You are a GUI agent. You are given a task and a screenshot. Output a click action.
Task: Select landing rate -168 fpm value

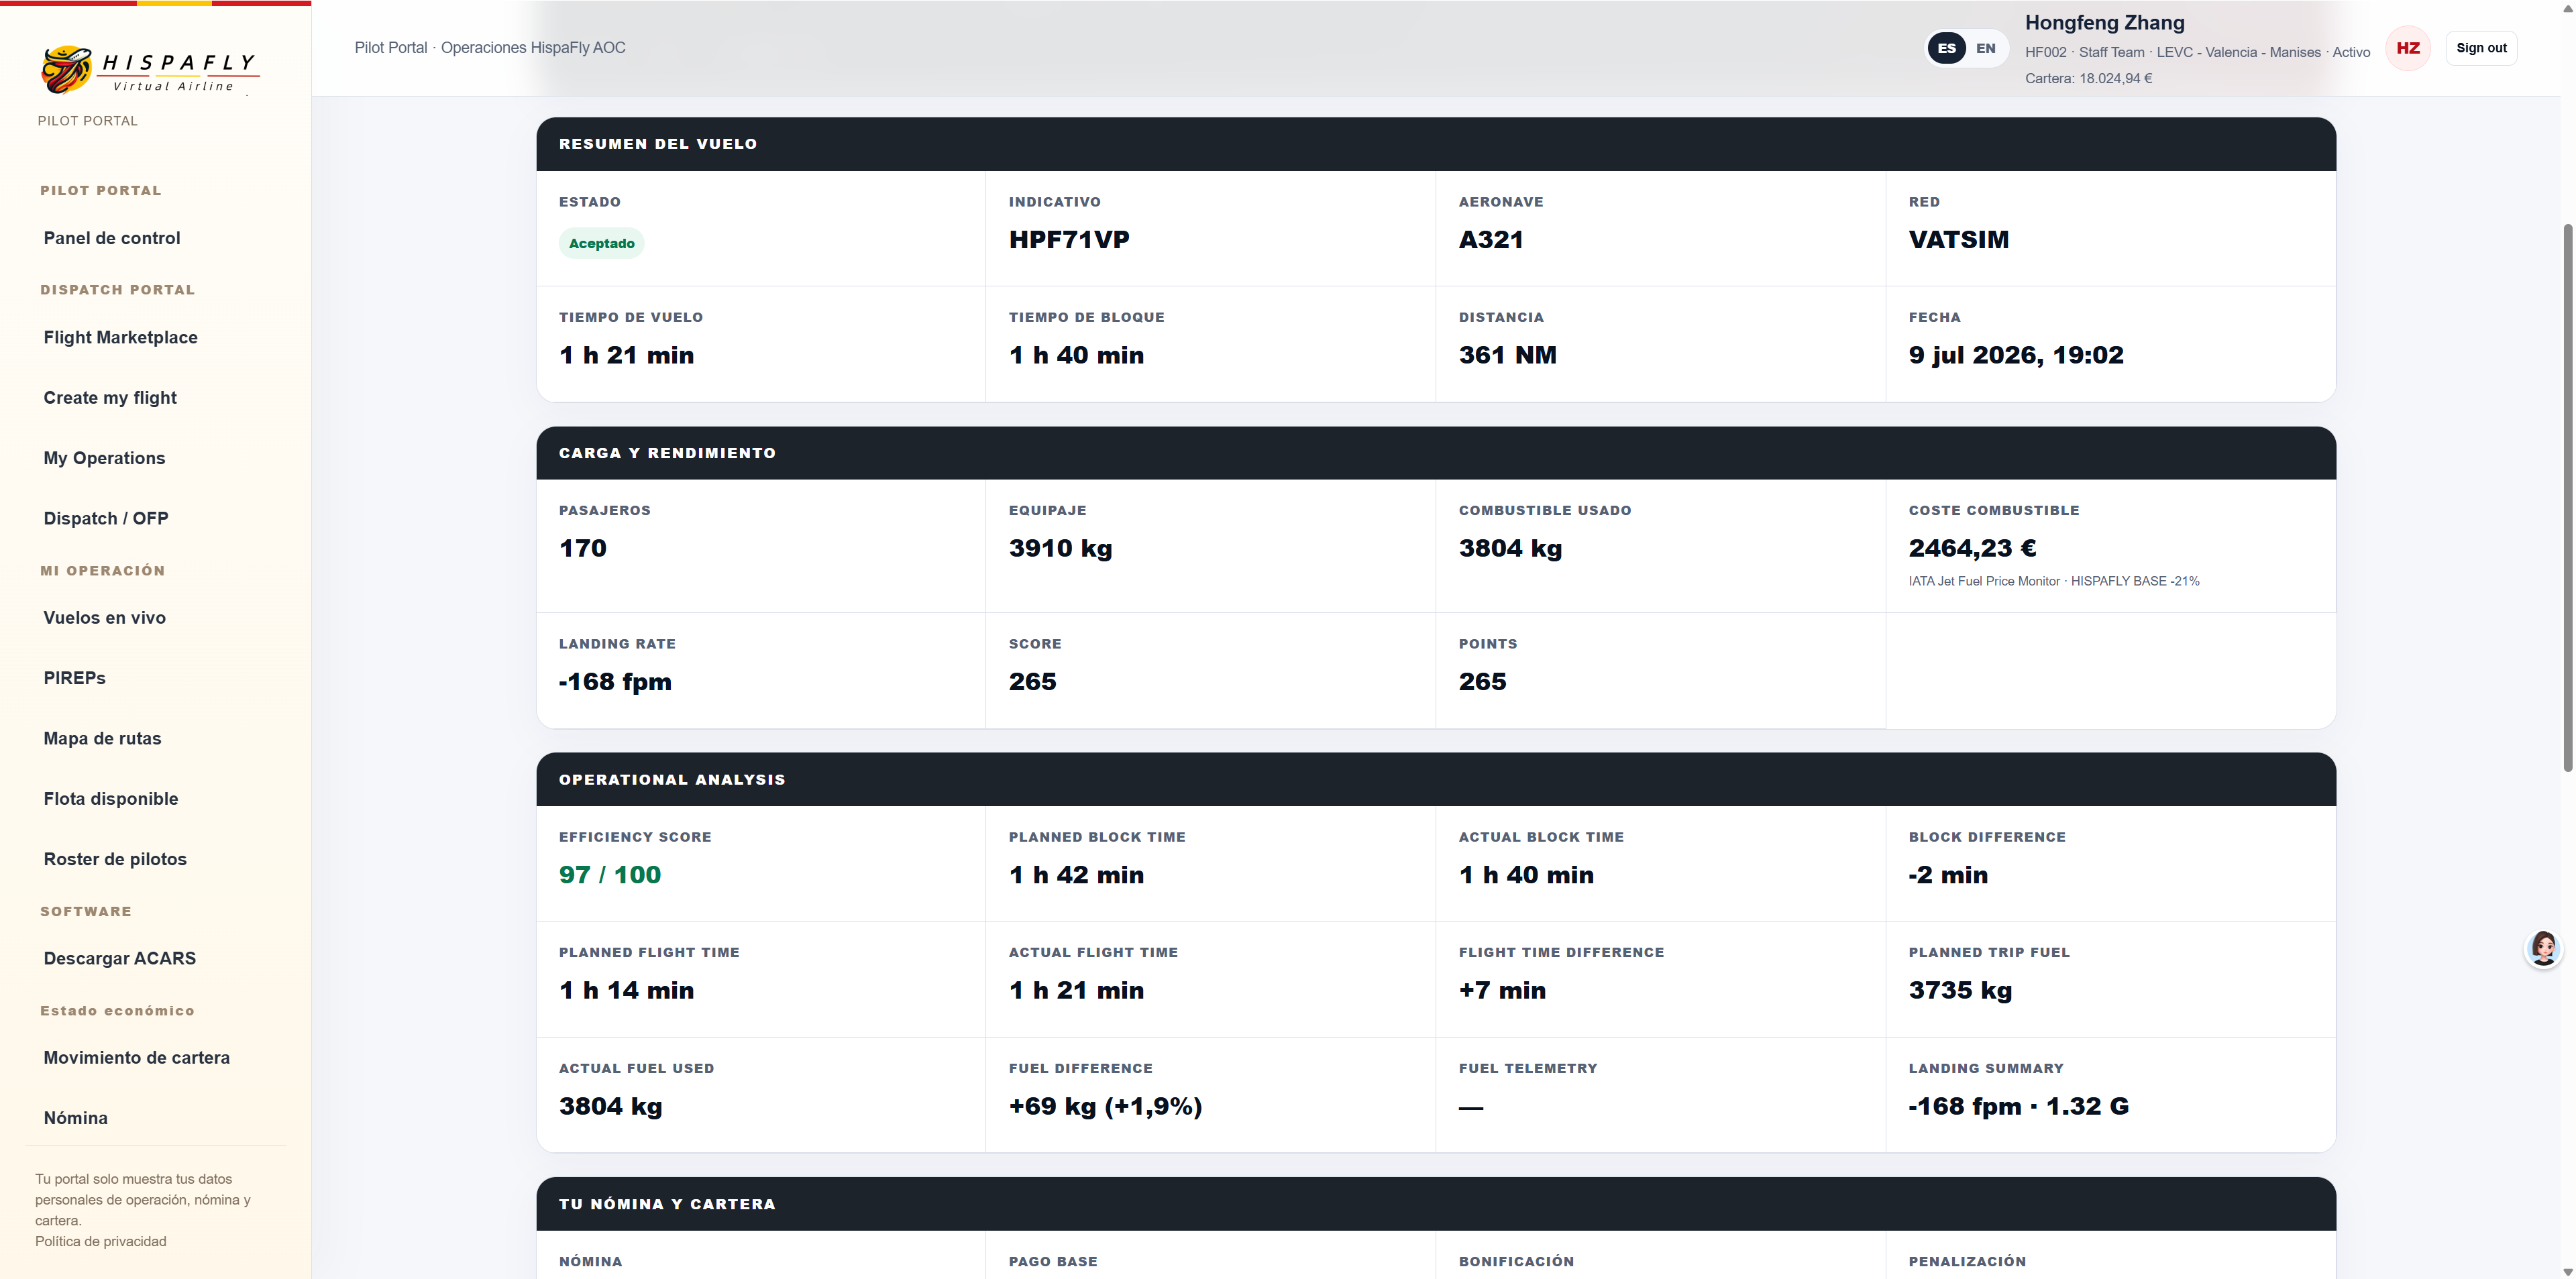pyautogui.click(x=615, y=682)
